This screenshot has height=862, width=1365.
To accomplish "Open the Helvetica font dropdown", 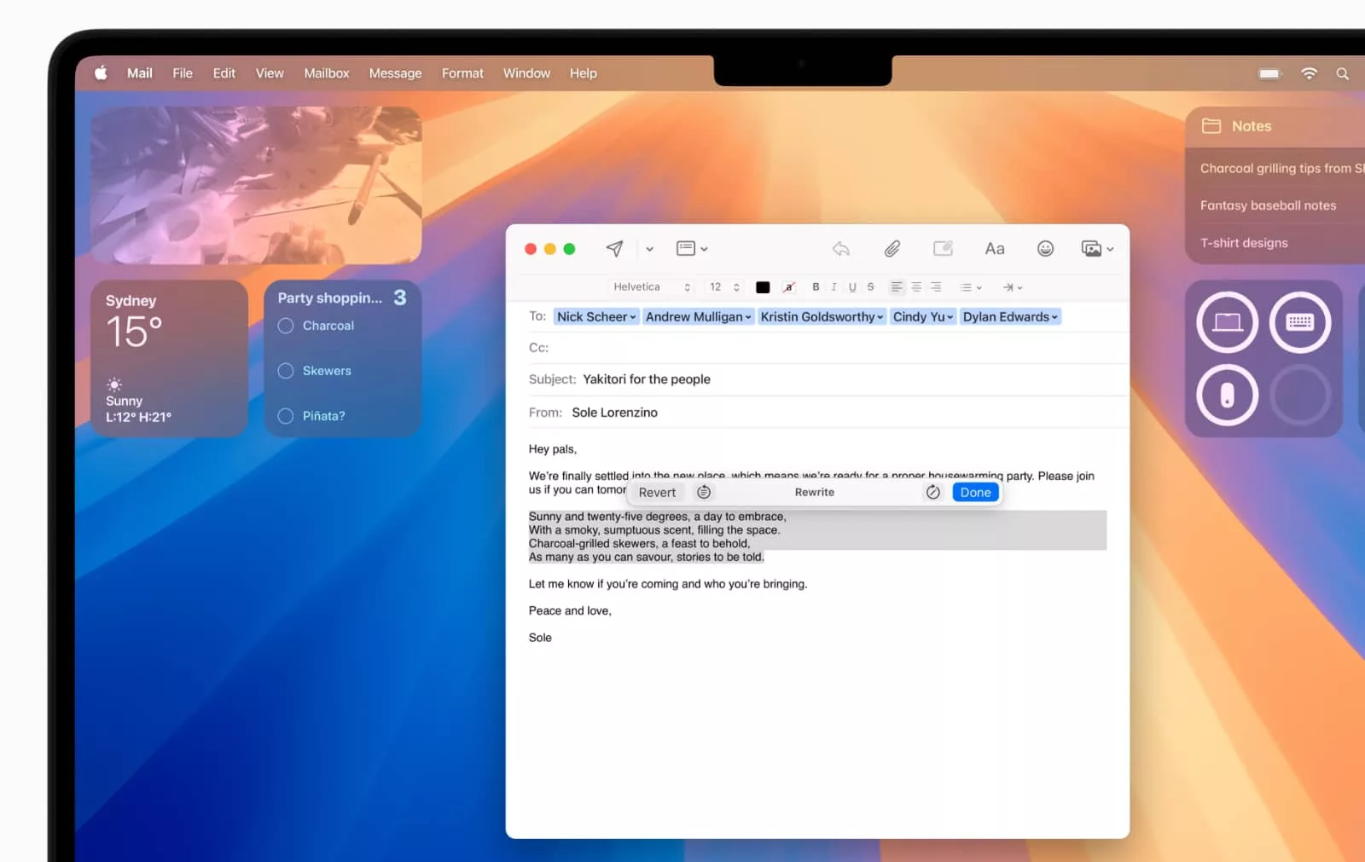I will [651, 287].
